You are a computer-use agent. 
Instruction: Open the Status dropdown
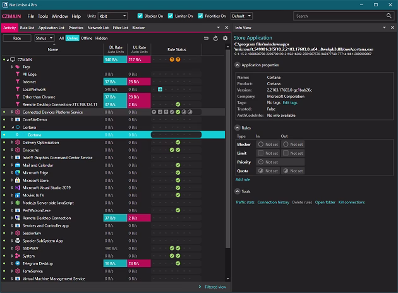(x=44, y=39)
